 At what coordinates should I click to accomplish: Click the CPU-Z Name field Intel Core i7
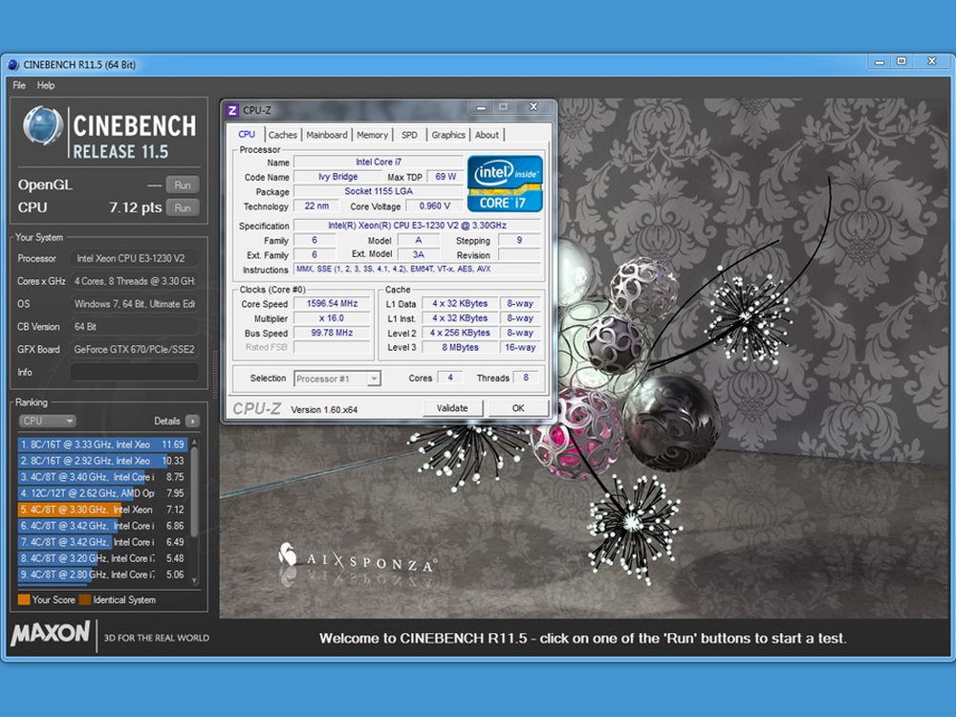pos(379,163)
